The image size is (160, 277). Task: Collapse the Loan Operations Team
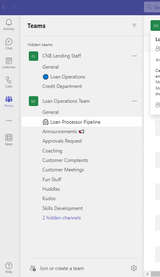click(x=66, y=101)
